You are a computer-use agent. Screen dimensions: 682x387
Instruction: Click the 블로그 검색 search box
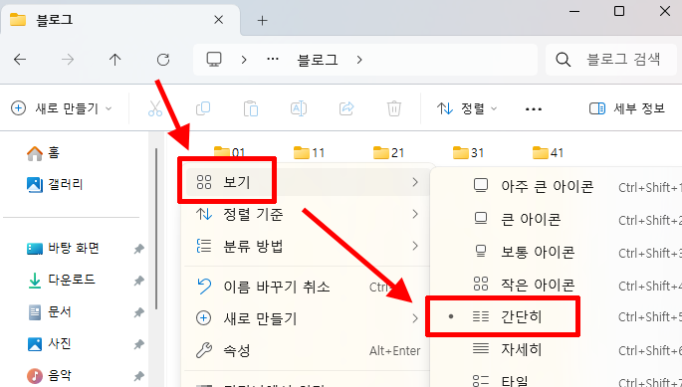click(x=611, y=59)
